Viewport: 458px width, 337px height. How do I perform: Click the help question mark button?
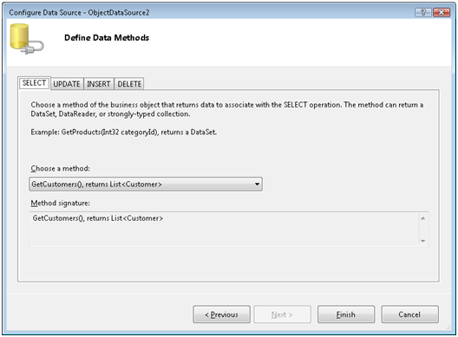(x=423, y=12)
